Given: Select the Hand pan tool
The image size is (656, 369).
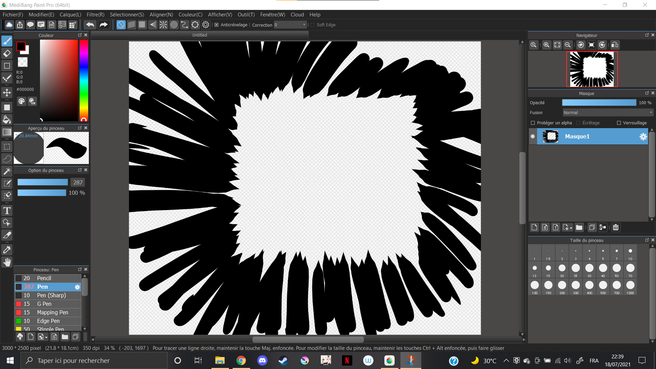Looking at the screenshot, I should pos(7,262).
